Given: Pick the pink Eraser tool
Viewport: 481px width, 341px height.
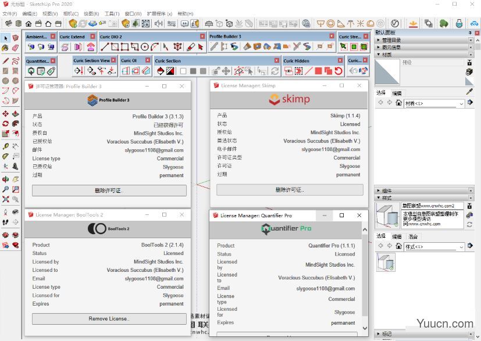Looking at the screenshot, I should 15,48.
